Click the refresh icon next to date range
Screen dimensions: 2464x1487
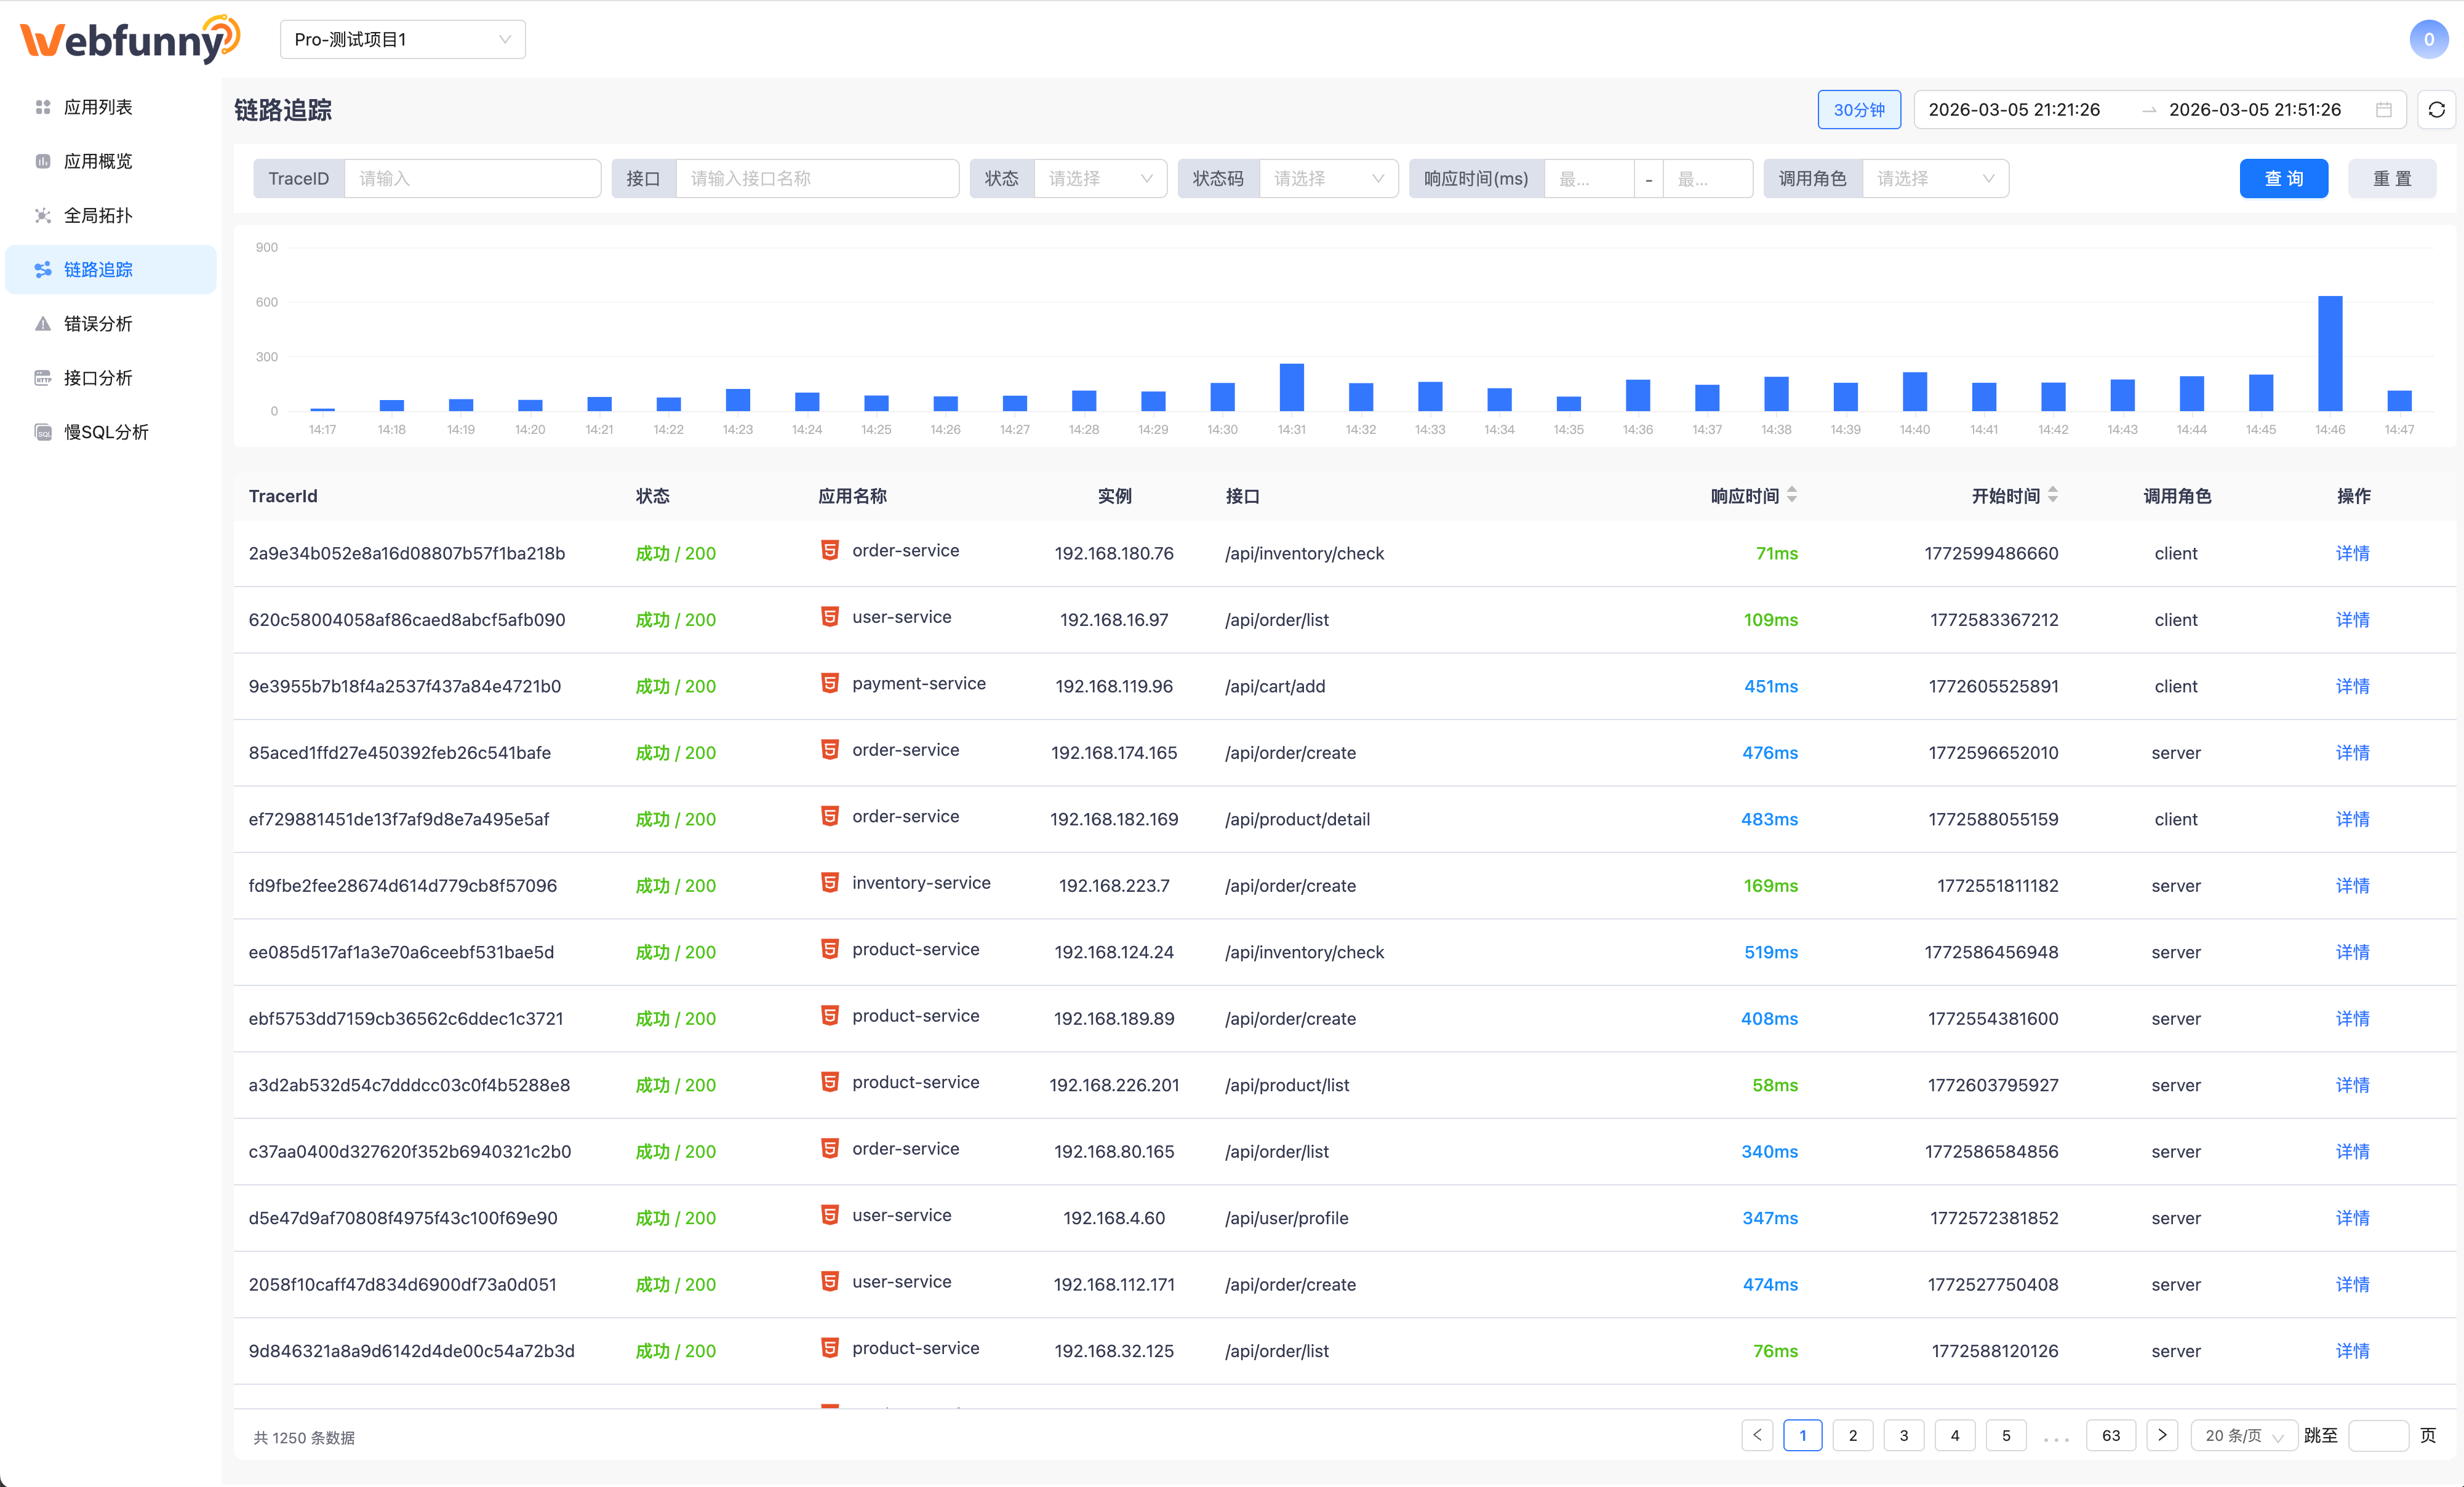[2436, 110]
